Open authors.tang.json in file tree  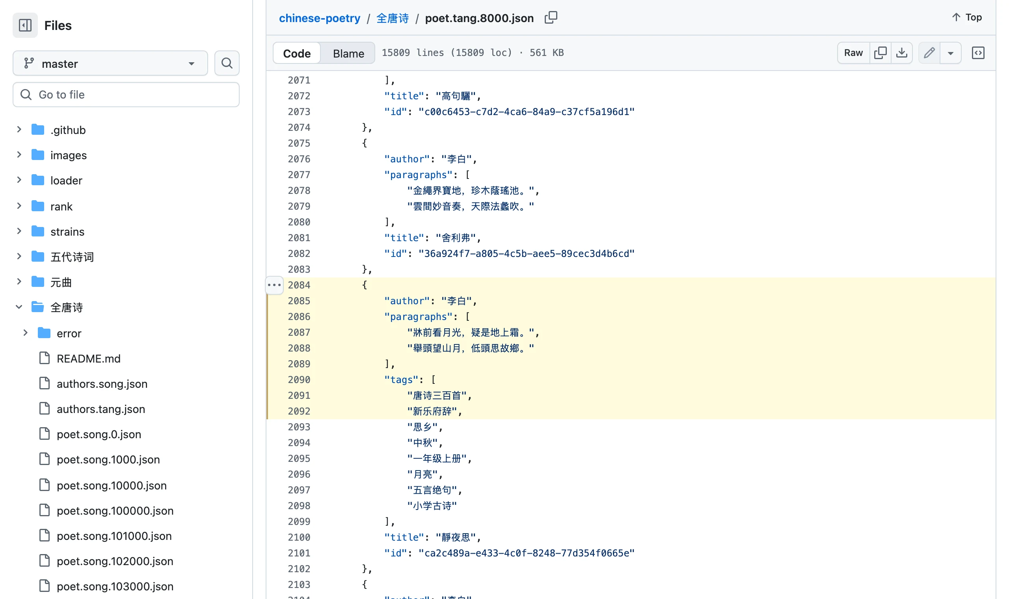pyautogui.click(x=101, y=409)
